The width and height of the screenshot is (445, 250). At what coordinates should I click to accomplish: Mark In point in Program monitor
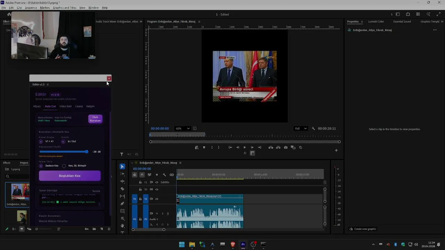coord(212,148)
